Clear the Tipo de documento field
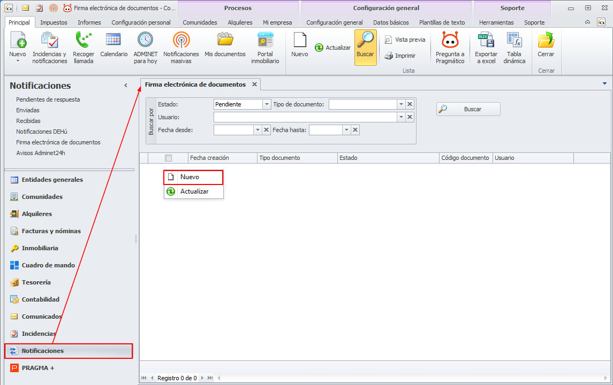Screen dimensions: 613x385 point(410,104)
